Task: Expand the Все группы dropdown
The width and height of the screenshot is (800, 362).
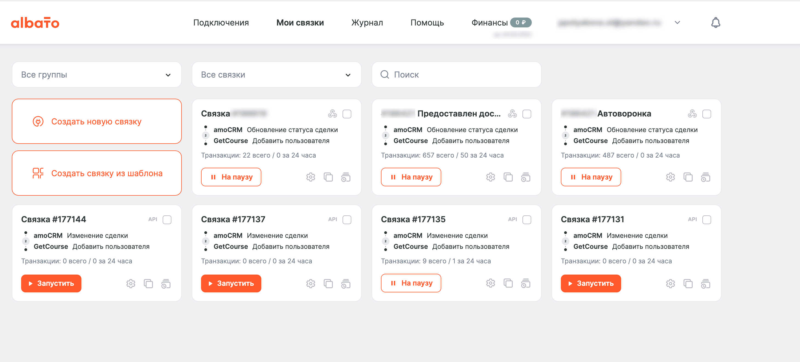Action: [x=97, y=75]
